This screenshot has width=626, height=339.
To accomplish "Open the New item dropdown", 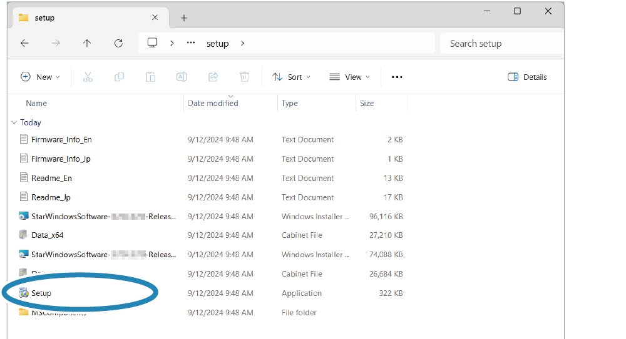I will point(41,77).
